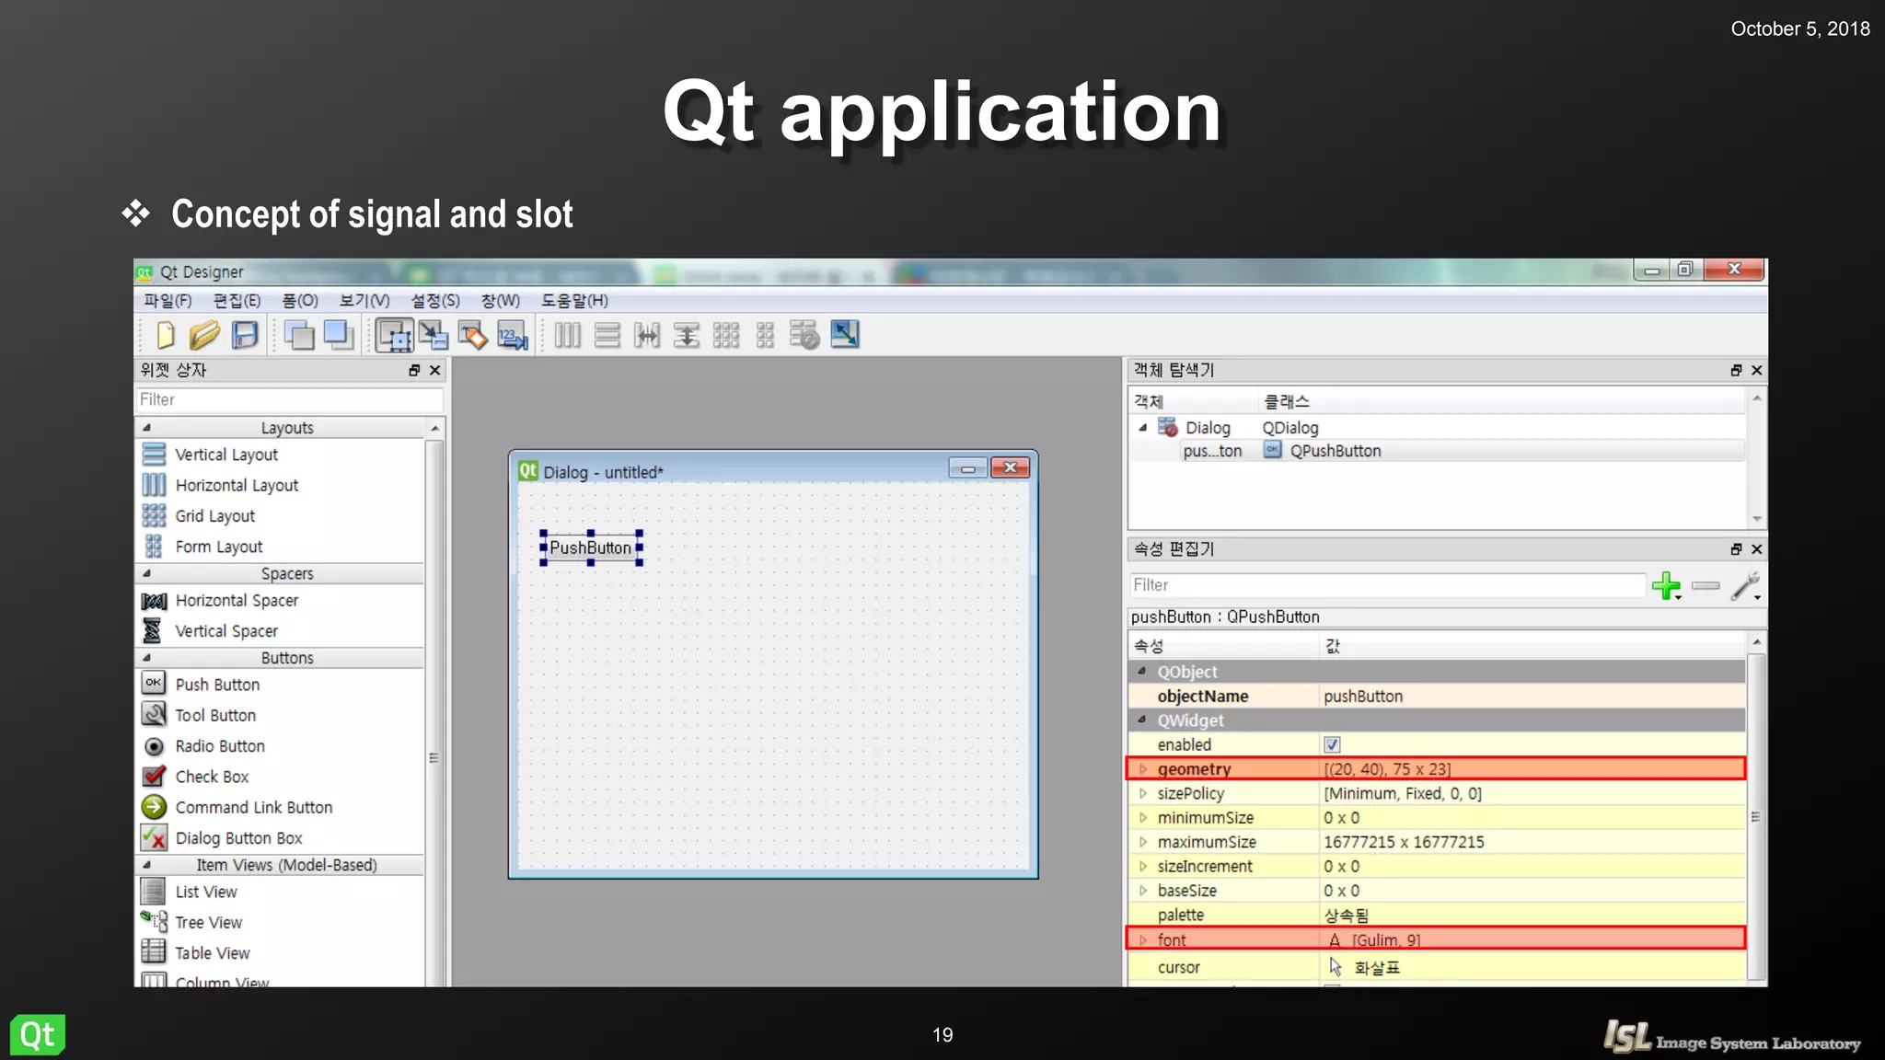Click the PushButton on the dialog form
This screenshot has width=1885, height=1060.
click(591, 548)
